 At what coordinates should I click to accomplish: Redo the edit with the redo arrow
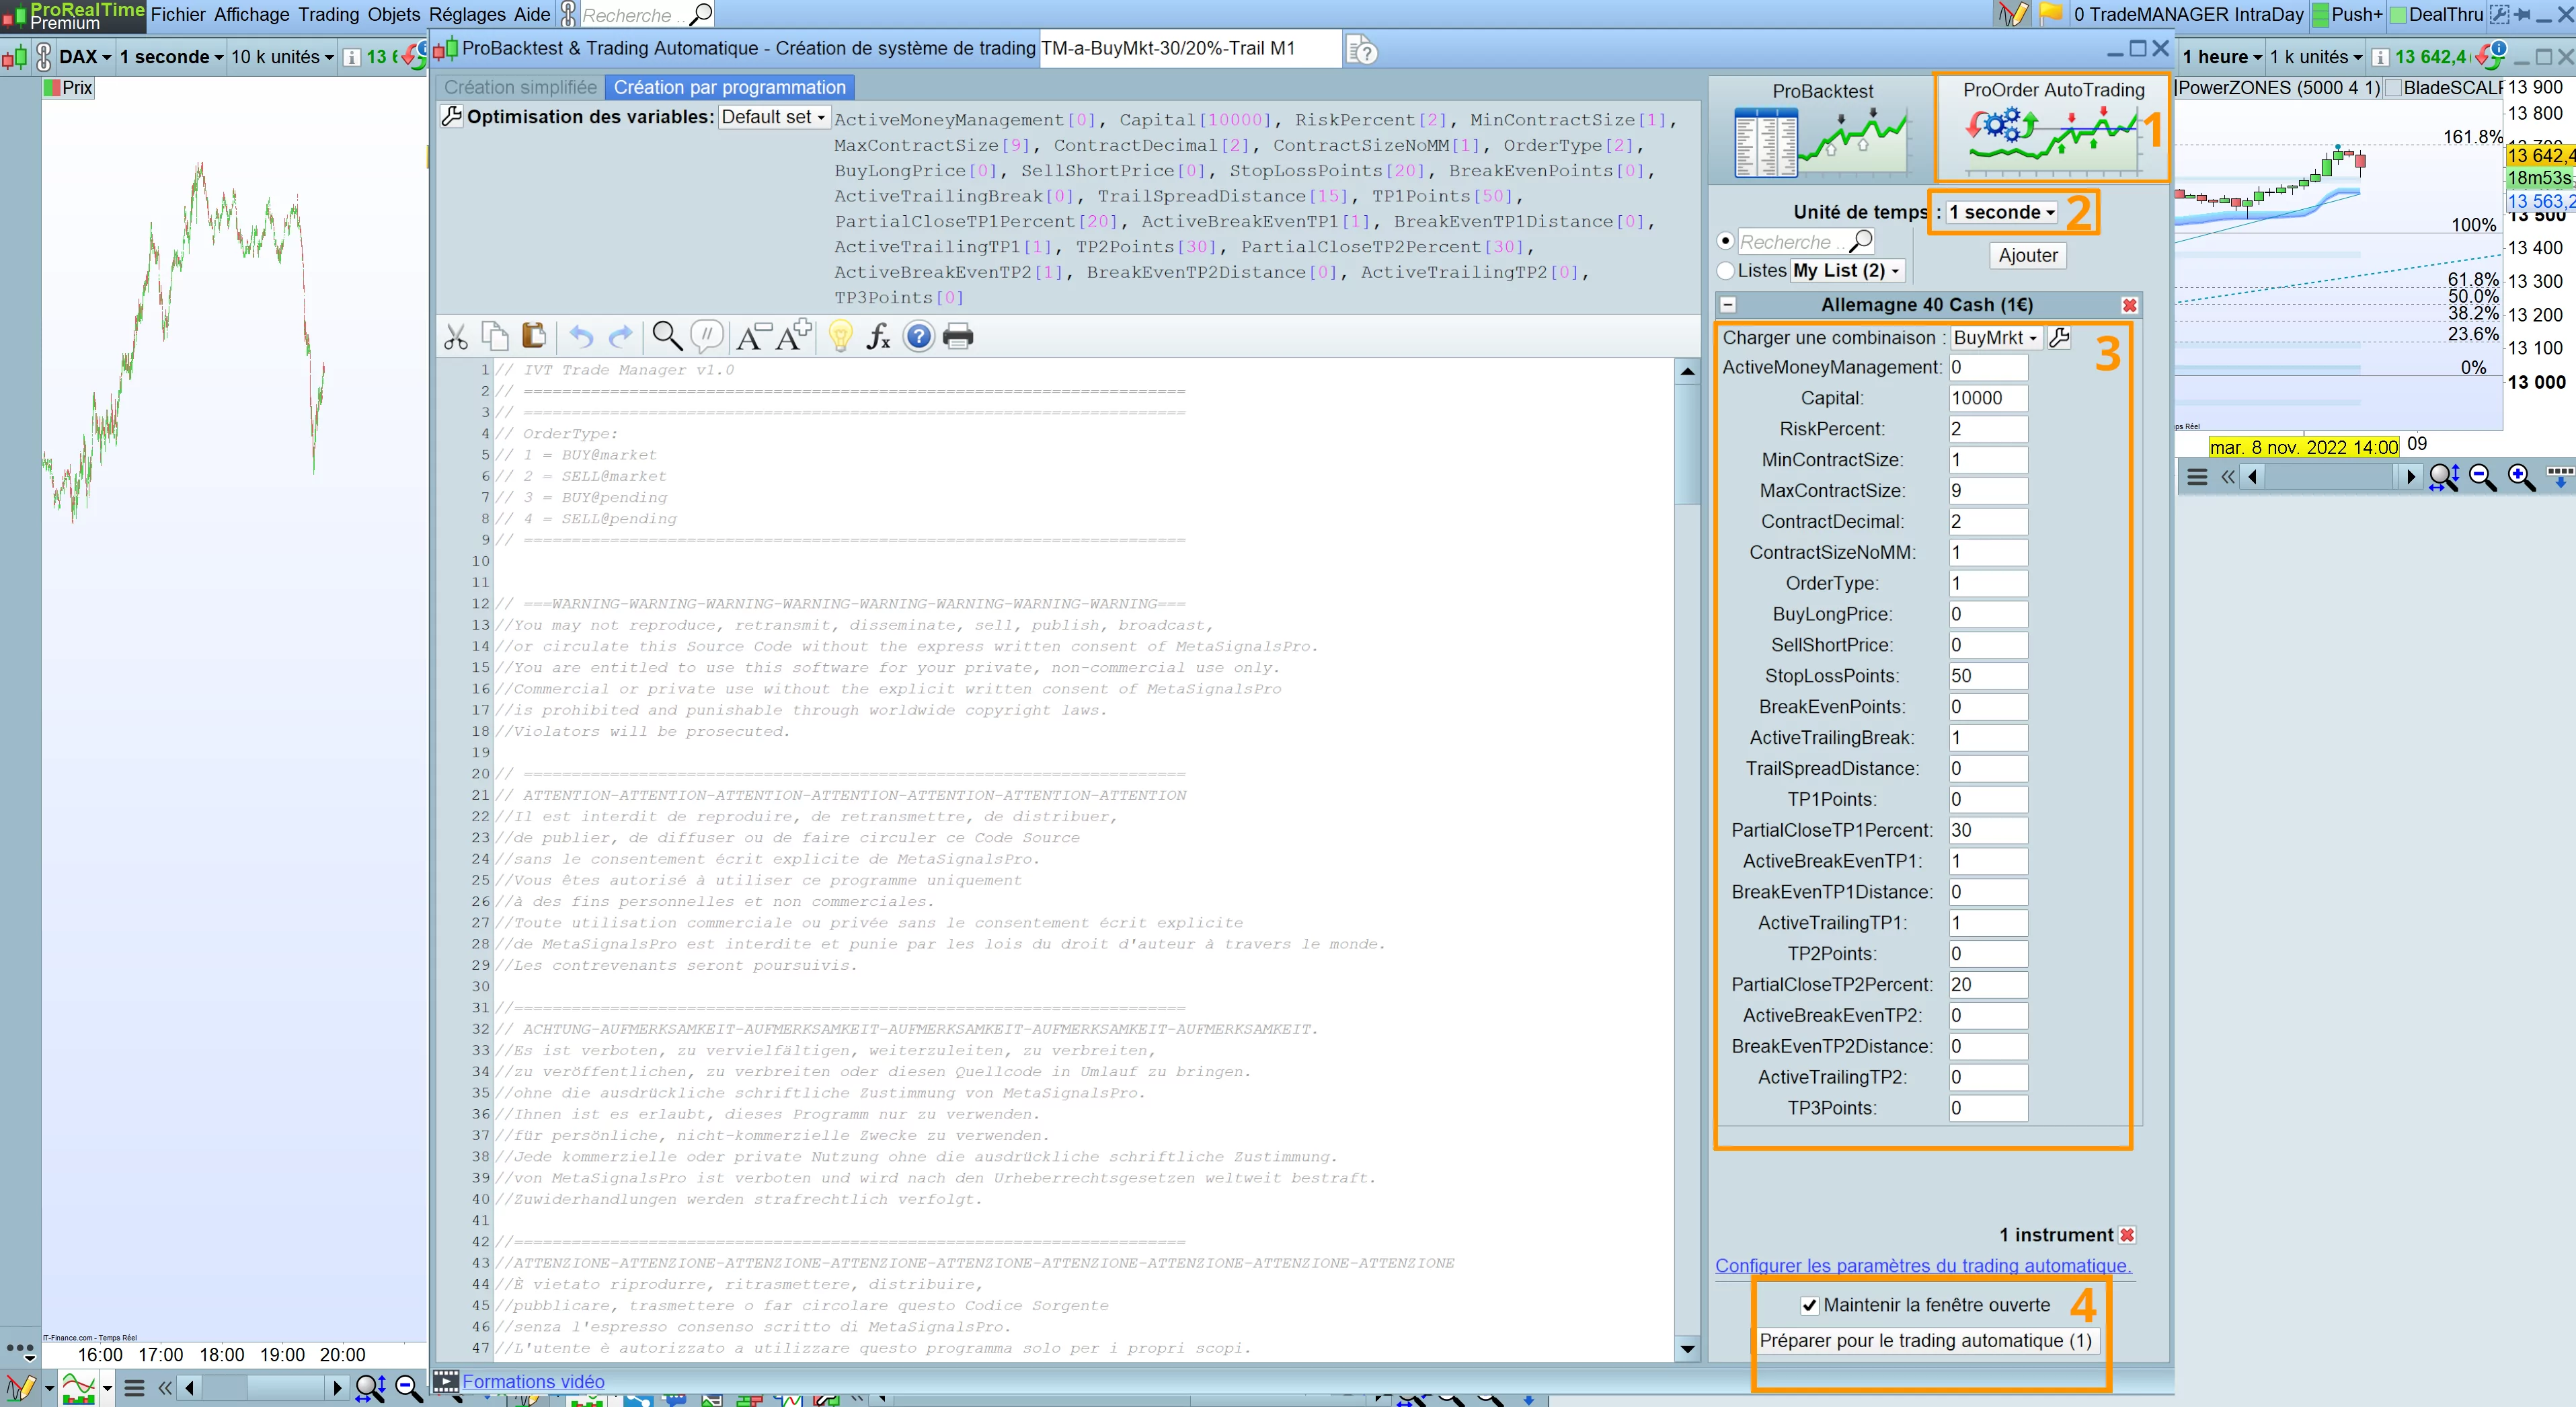click(621, 337)
